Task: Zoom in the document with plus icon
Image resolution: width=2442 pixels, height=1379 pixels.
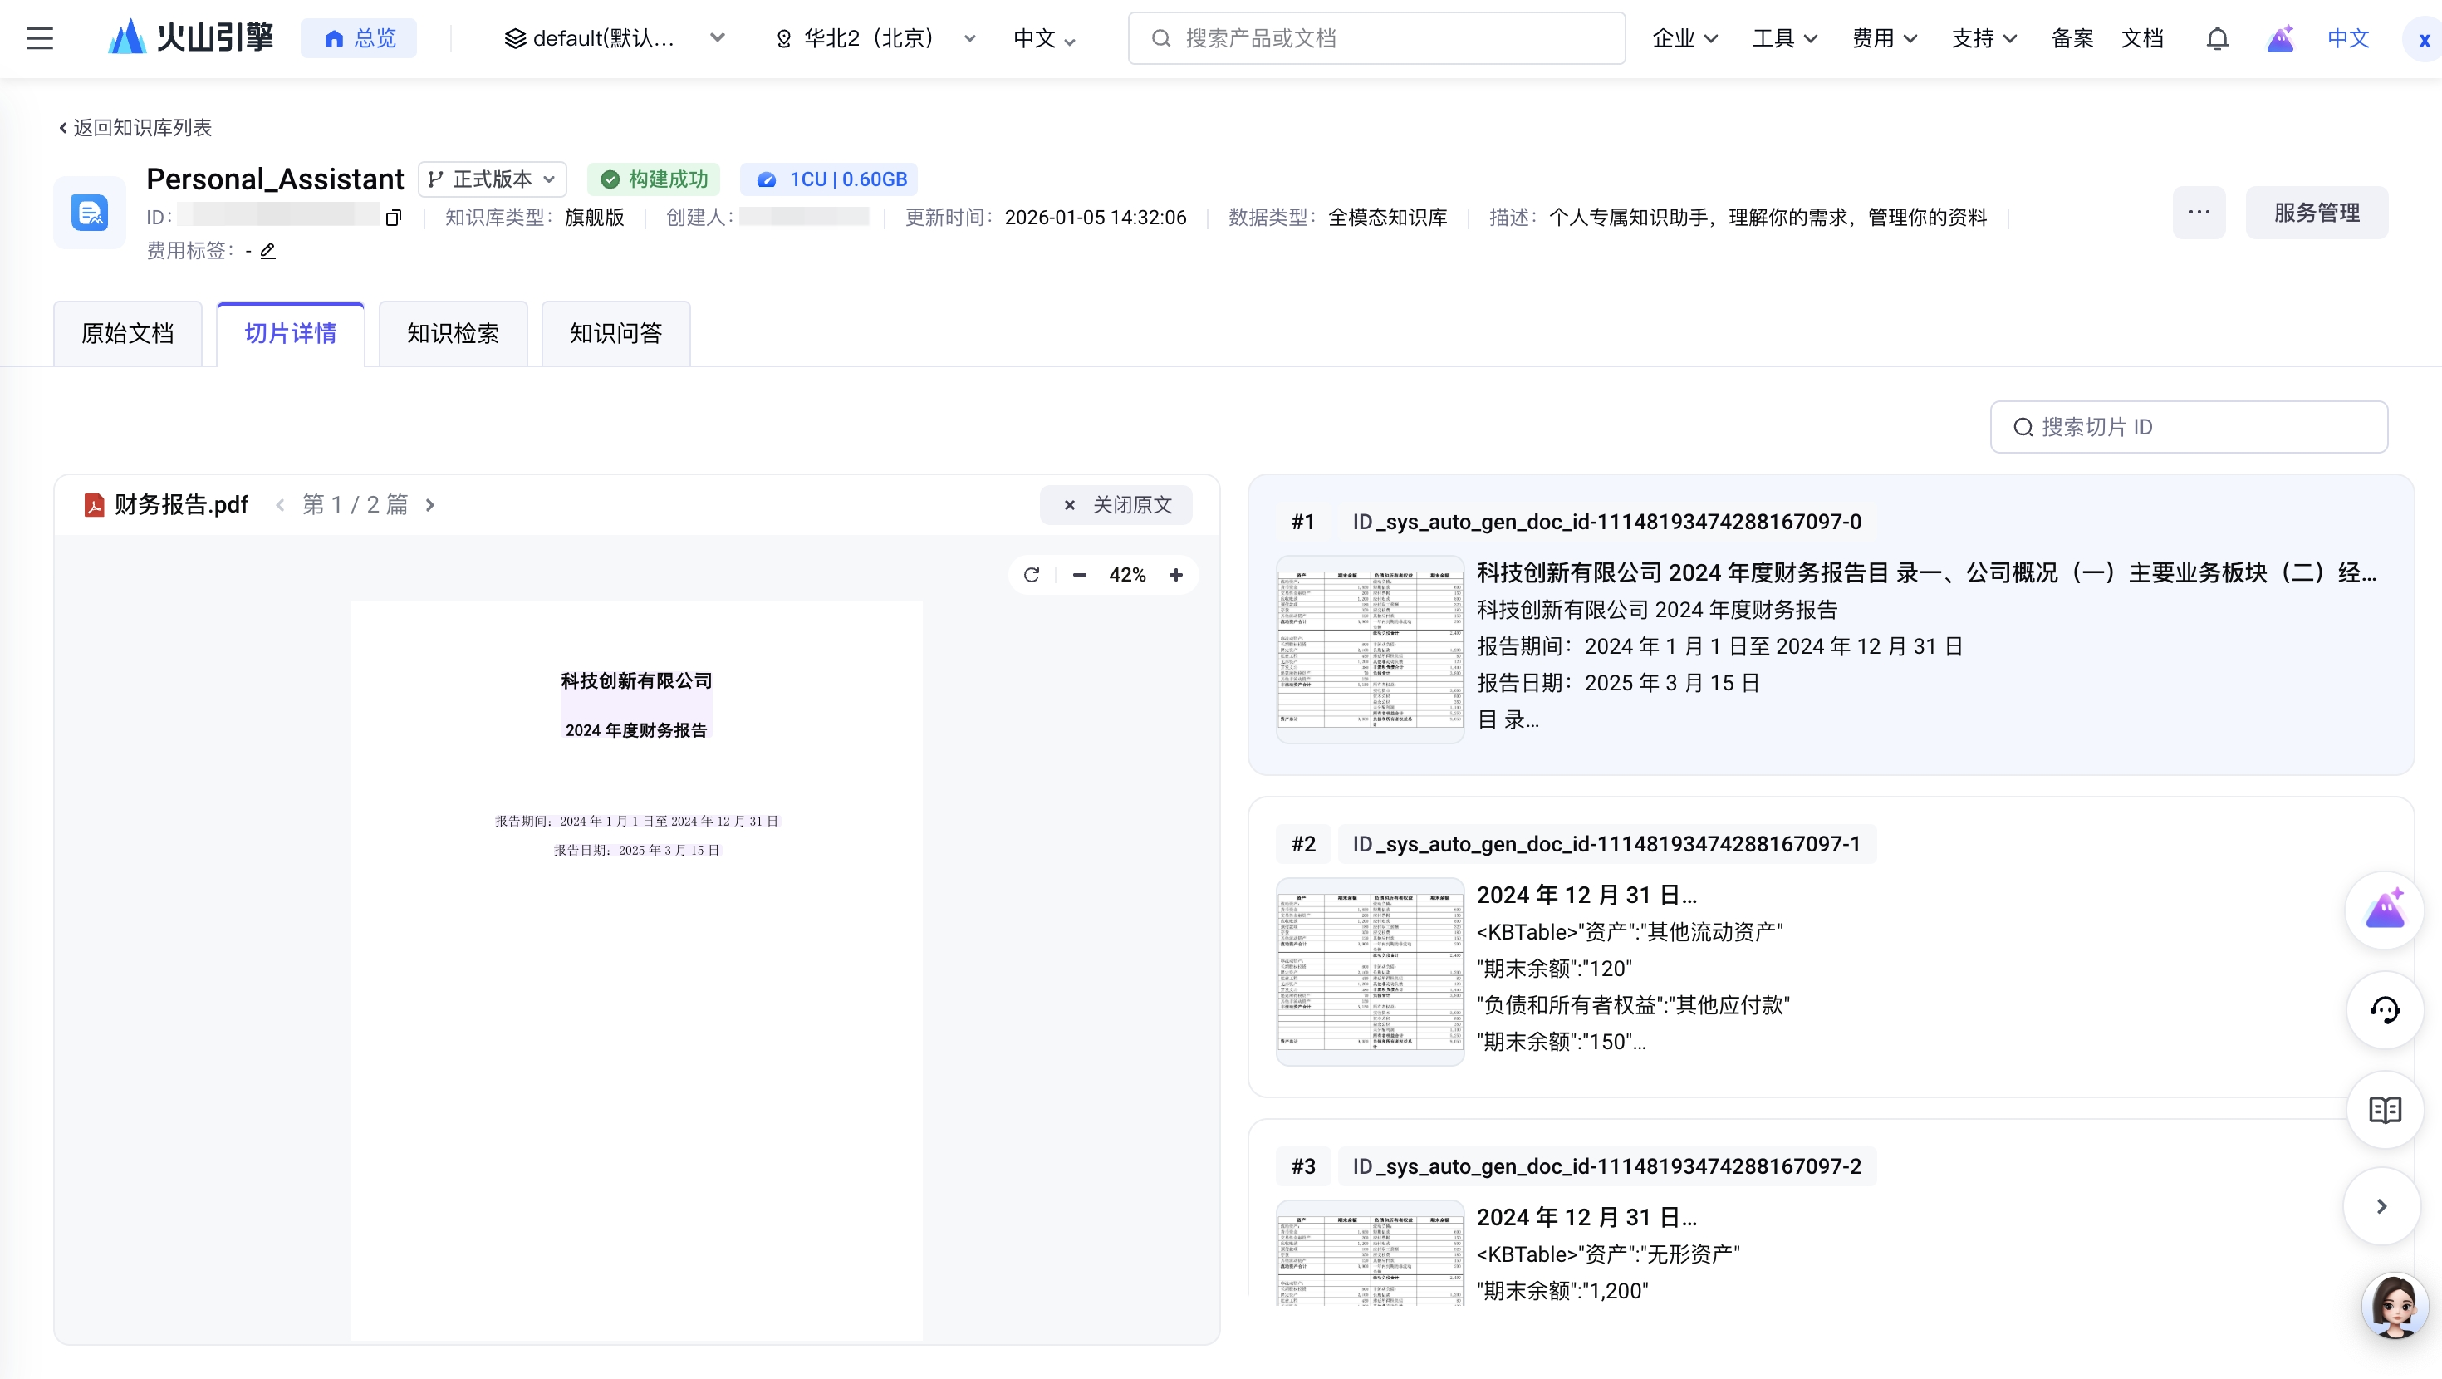Action: pyautogui.click(x=1175, y=575)
